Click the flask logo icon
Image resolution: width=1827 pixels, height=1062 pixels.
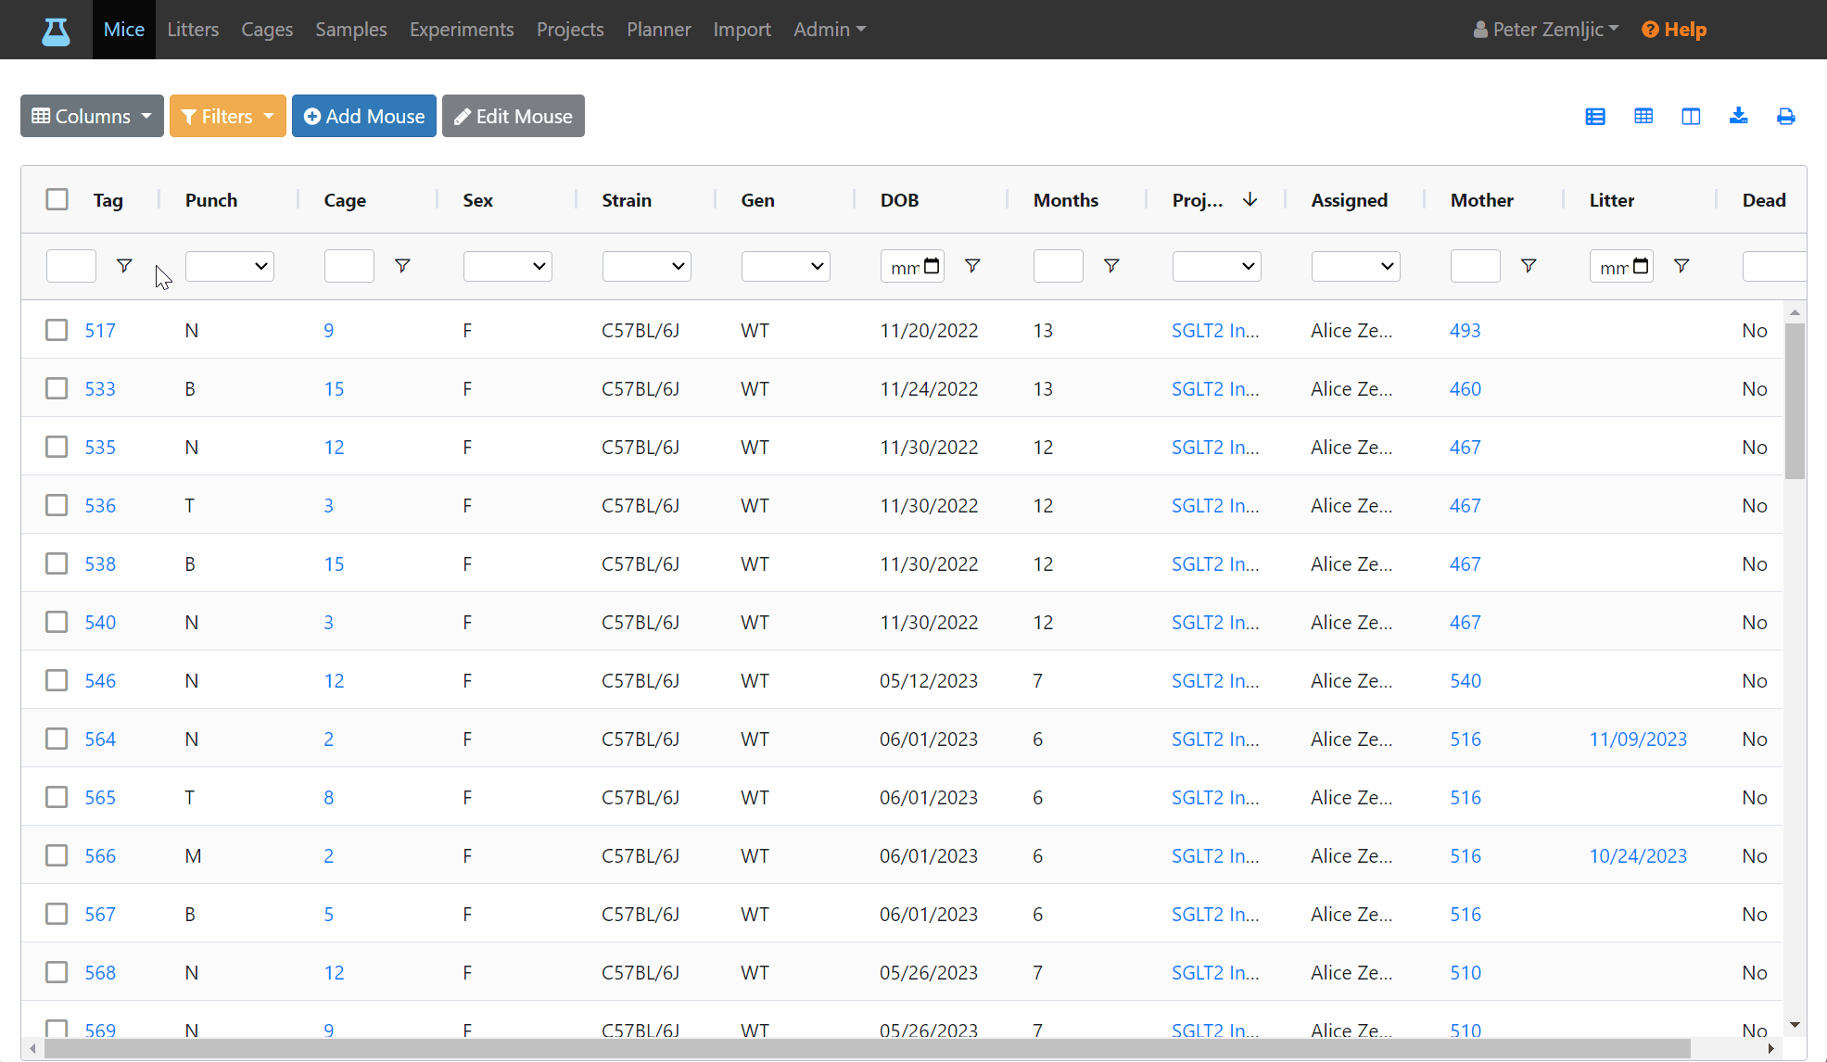56,31
